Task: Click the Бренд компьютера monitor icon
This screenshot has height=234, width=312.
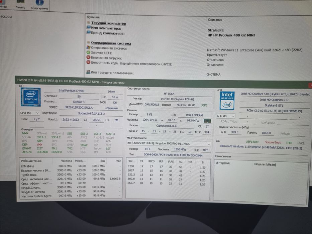Action: [x=89, y=32]
